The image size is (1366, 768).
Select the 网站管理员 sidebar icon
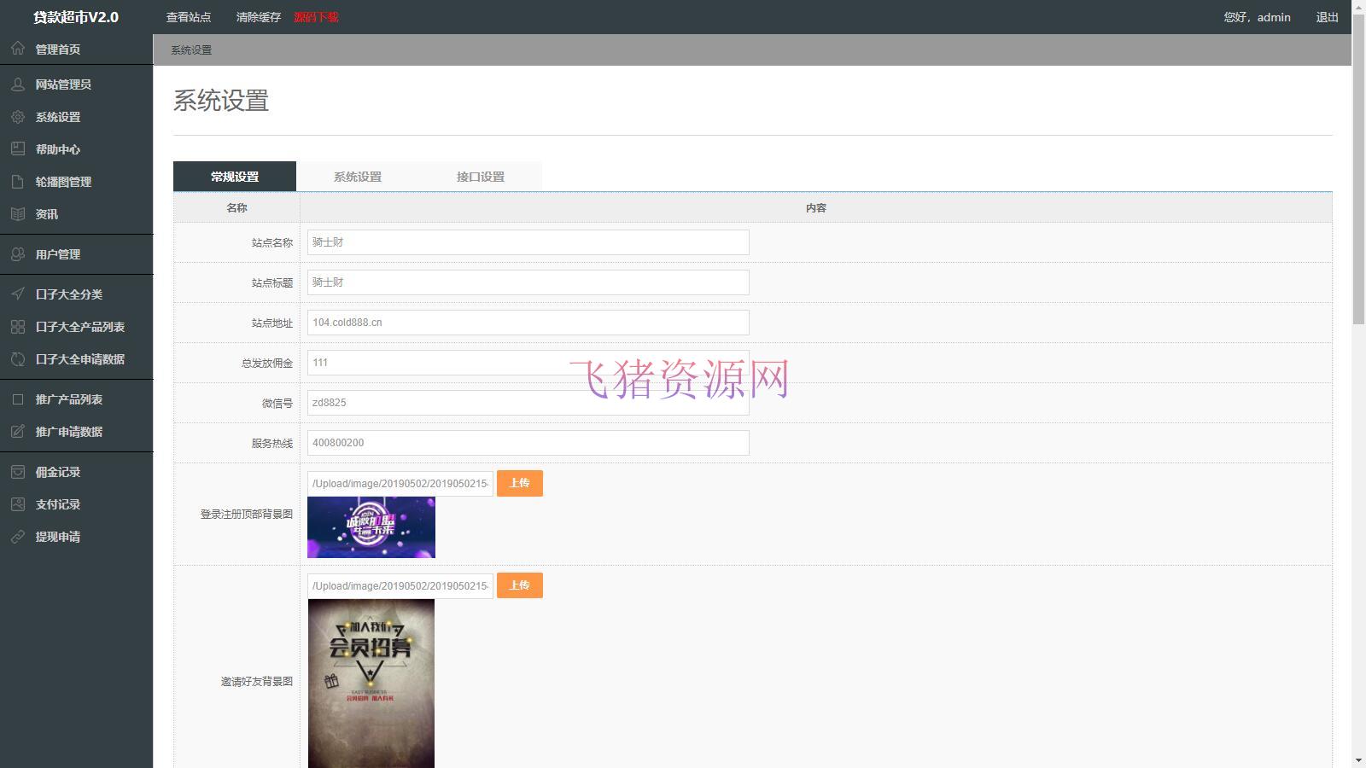(x=17, y=84)
